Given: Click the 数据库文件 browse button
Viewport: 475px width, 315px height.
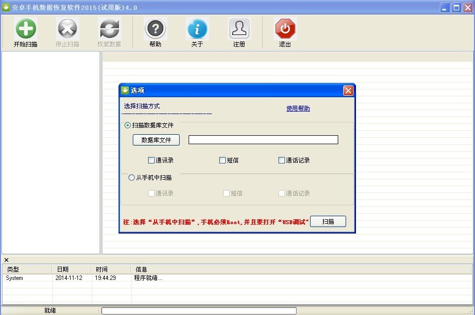Looking at the screenshot, I should click(157, 140).
